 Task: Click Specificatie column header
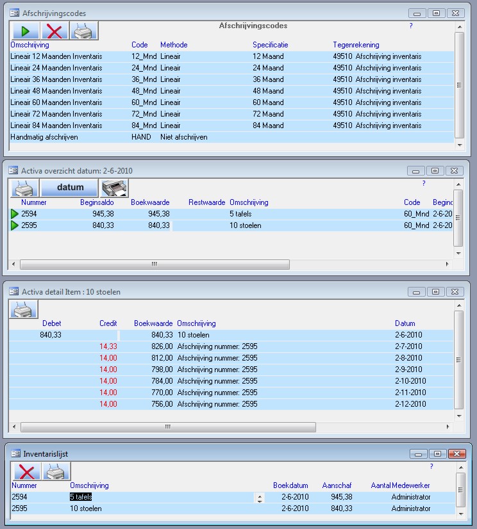(271, 45)
